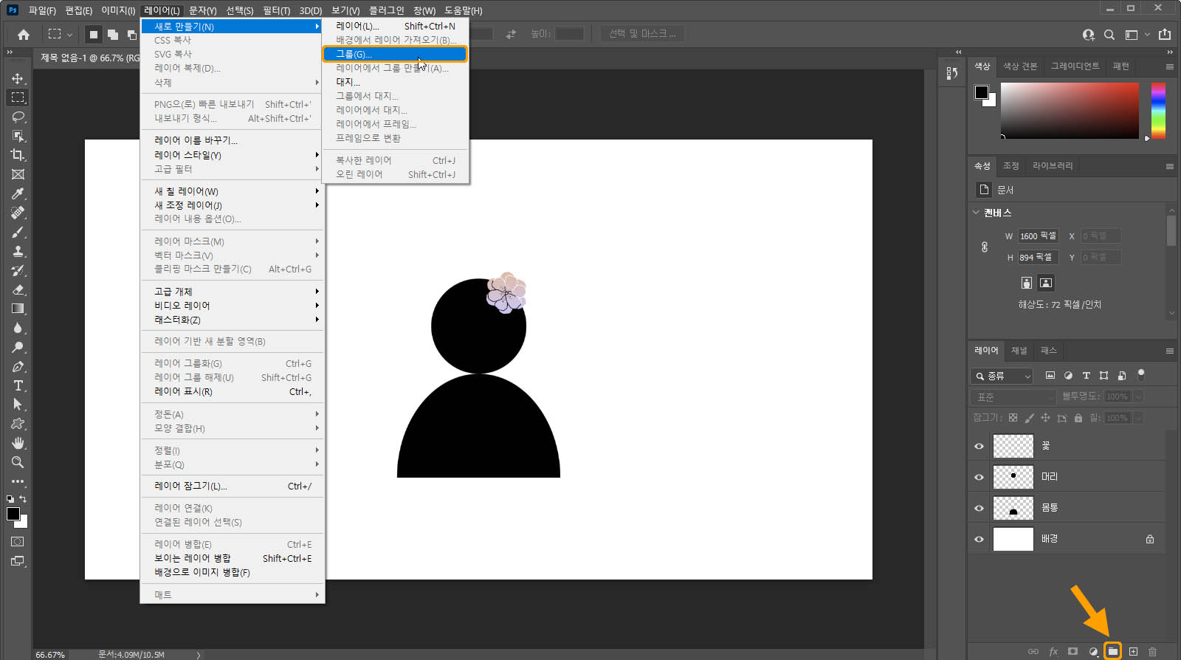Pick a color in the color field
Image resolution: width=1181 pixels, height=660 pixels.
coord(1070,110)
